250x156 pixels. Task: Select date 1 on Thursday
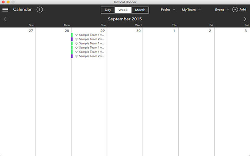click(174, 31)
